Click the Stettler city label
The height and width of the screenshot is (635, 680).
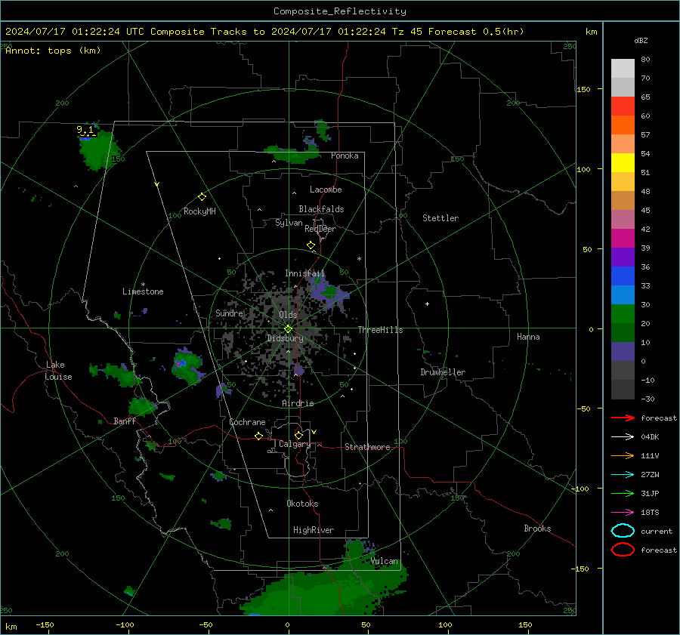(x=440, y=218)
